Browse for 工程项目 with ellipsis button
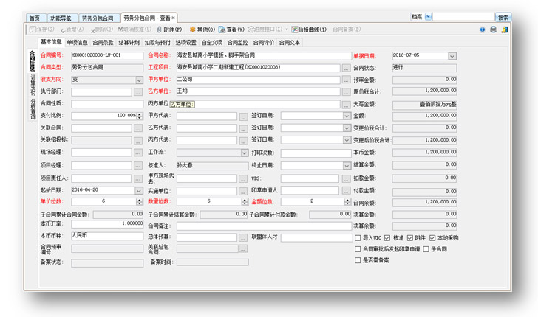The height and width of the screenshot is (317, 538). pos(346,68)
